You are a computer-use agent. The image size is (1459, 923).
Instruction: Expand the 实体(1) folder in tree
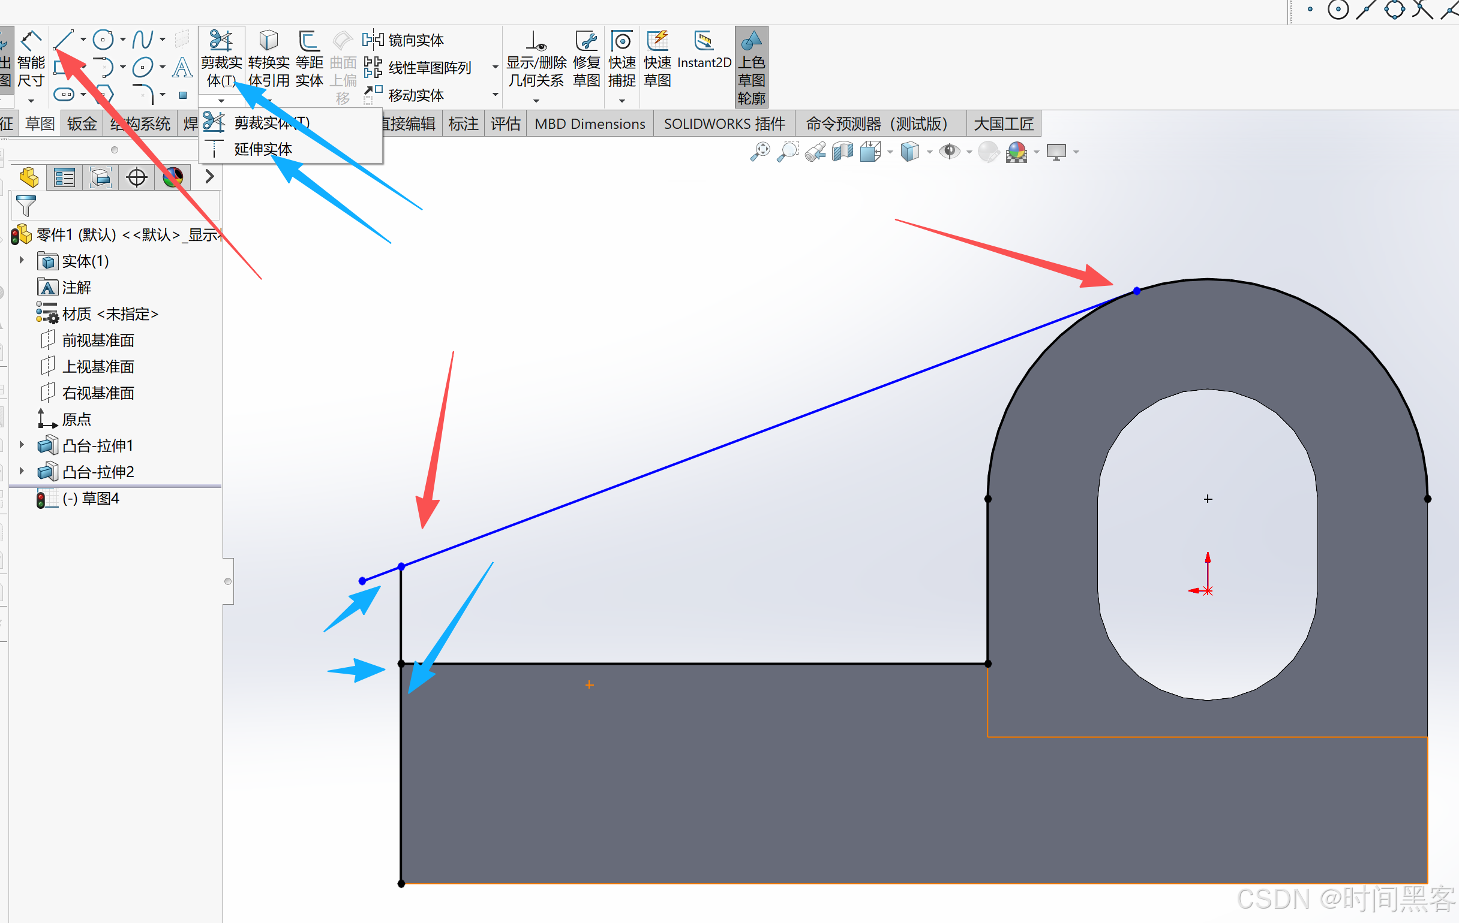point(22,260)
